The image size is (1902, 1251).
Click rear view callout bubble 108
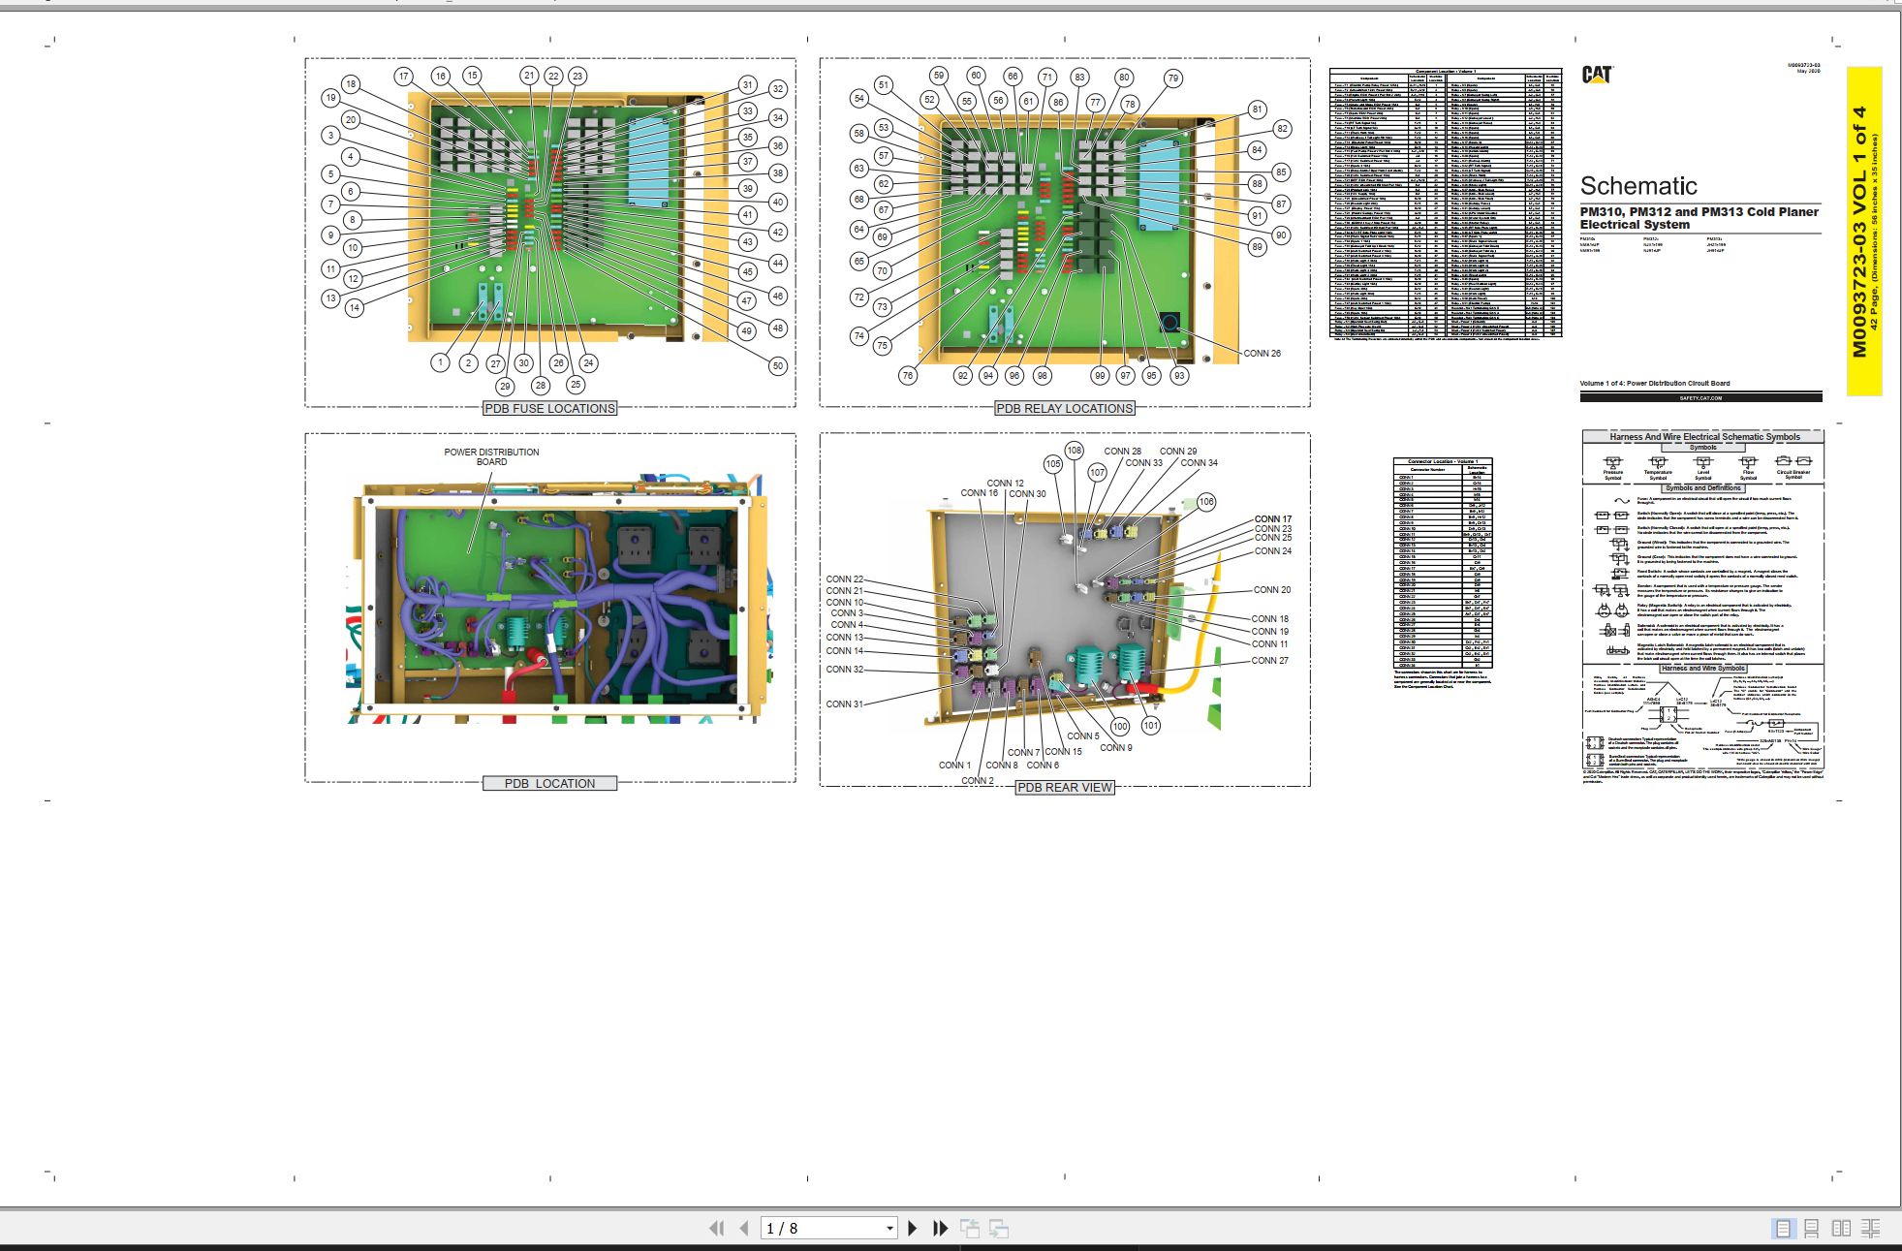pos(1074,451)
